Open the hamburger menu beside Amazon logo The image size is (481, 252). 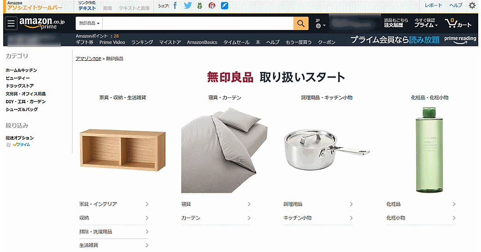pyautogui.click(x=11, y=24)
